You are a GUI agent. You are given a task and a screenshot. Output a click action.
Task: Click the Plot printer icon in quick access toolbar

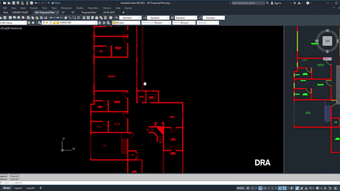click(x=31, y=3)
